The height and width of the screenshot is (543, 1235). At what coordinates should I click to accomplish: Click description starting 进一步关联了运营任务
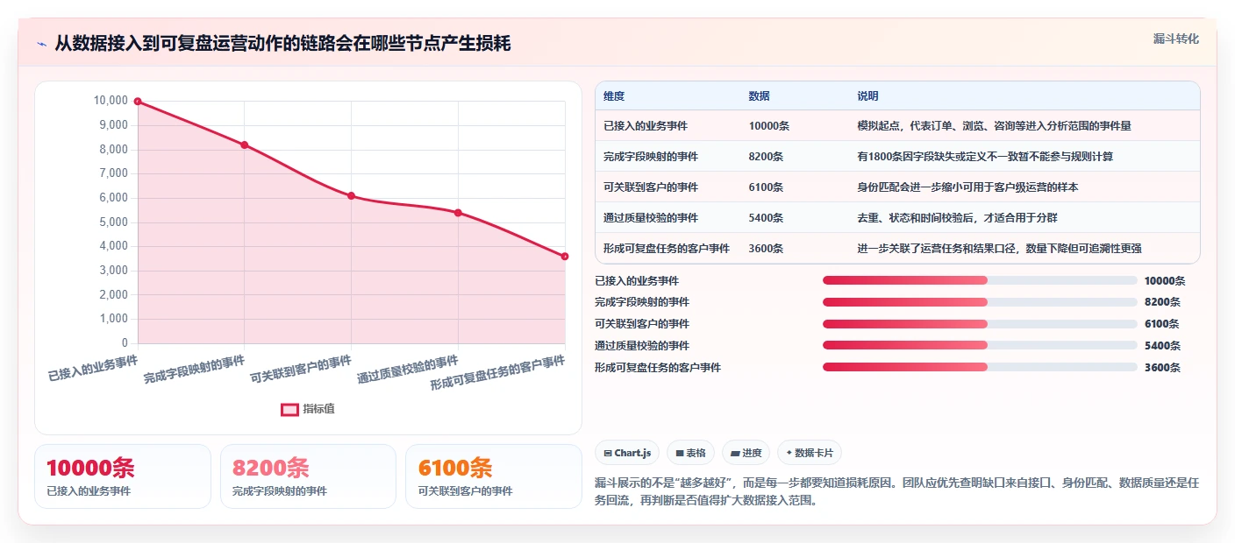point(999,249)
